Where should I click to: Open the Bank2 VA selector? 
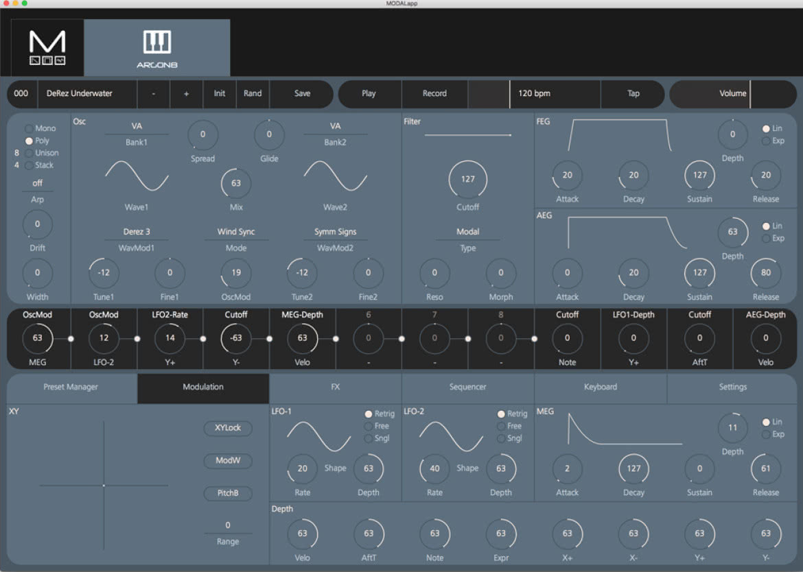click(336, 126)
